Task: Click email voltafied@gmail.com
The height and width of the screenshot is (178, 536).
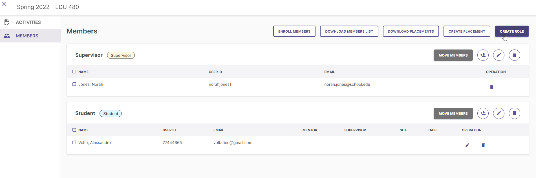Action: tap(233, 143)
